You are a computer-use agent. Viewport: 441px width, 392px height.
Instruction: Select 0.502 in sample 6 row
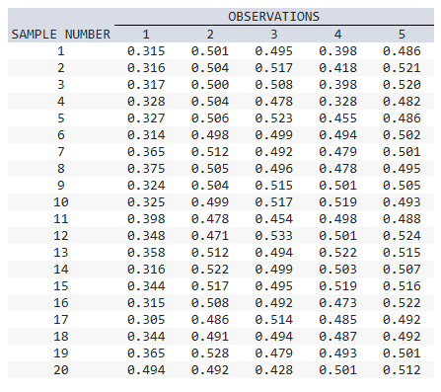coord(402,135)
